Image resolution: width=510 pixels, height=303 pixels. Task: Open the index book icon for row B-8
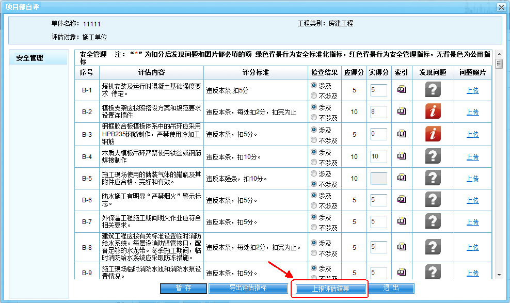pos(401,247)
